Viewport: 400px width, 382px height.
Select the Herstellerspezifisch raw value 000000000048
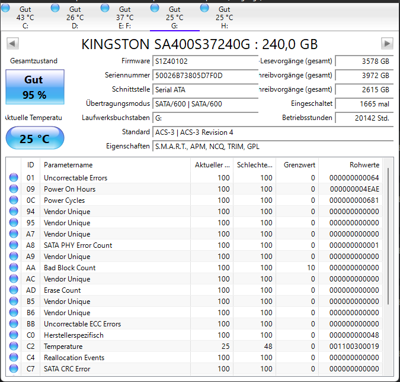354,335
